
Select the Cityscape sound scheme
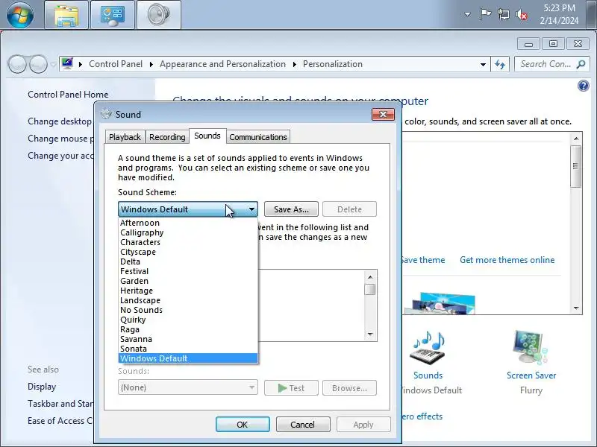coord(188,252)
